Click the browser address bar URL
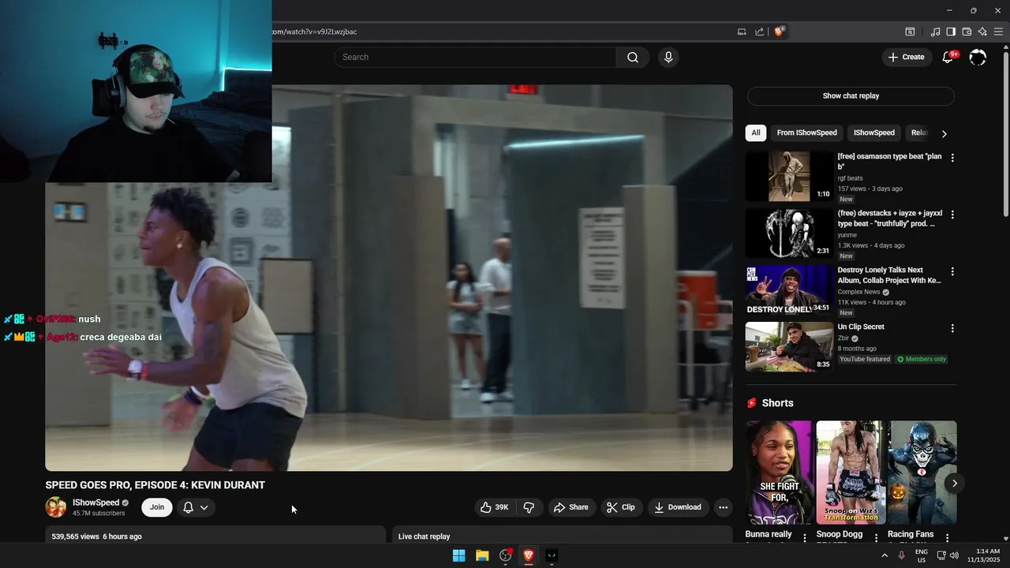 click(314, 32)
